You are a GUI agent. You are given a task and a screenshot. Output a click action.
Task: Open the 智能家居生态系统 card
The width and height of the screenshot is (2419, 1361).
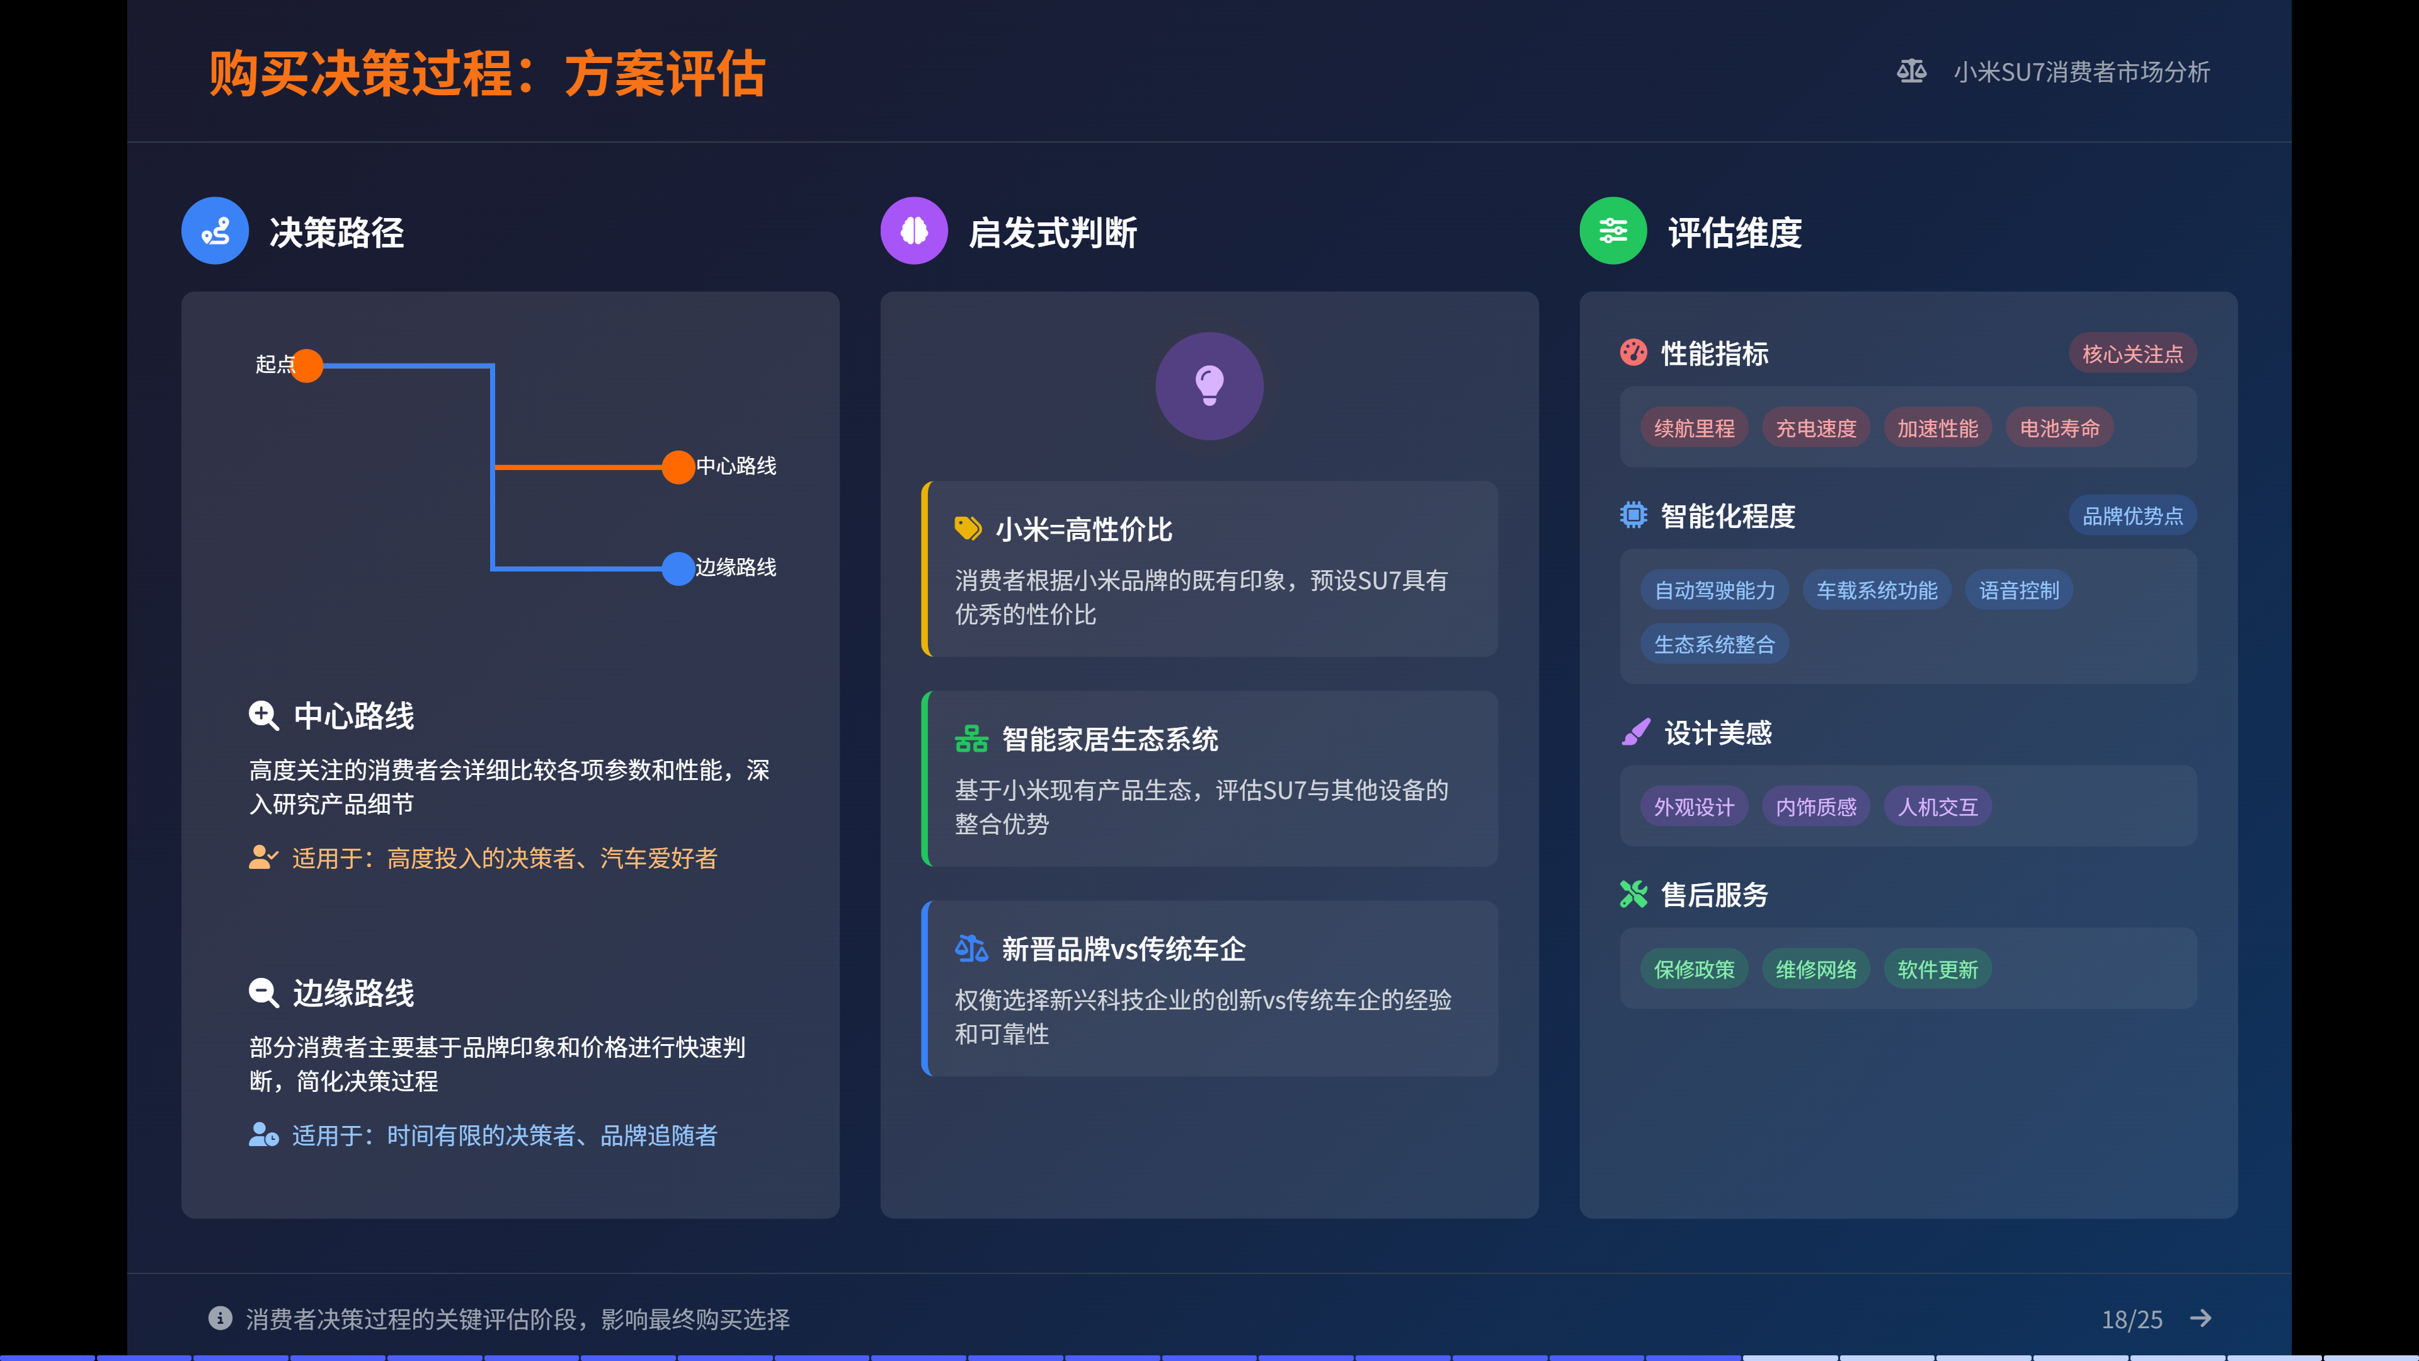(x=1209, y=778)
